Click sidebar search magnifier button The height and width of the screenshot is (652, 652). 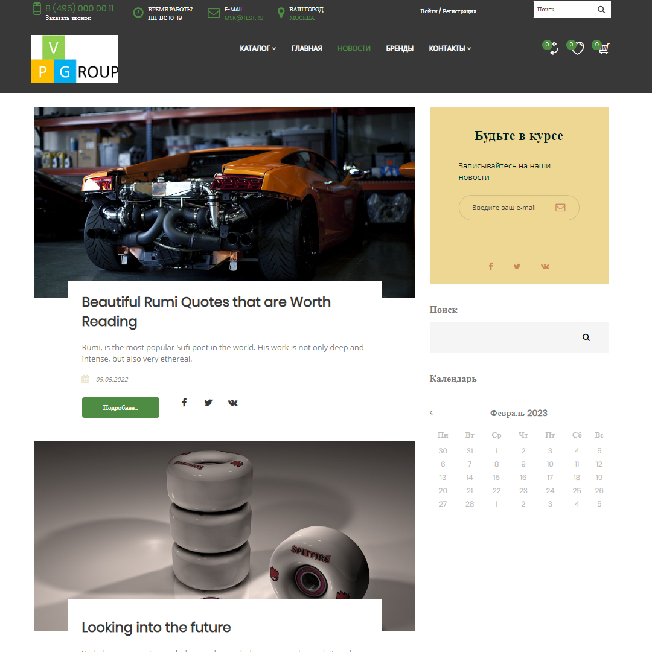pos(586,337)
